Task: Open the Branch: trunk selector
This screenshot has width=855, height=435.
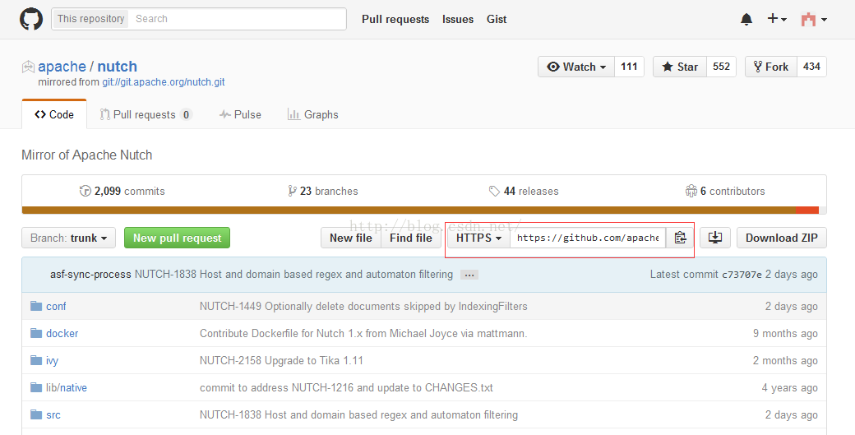Action: pyautogui.click(x=69, y=238)
